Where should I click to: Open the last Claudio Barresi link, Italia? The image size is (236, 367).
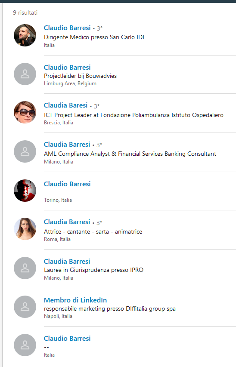pos(67,339)
